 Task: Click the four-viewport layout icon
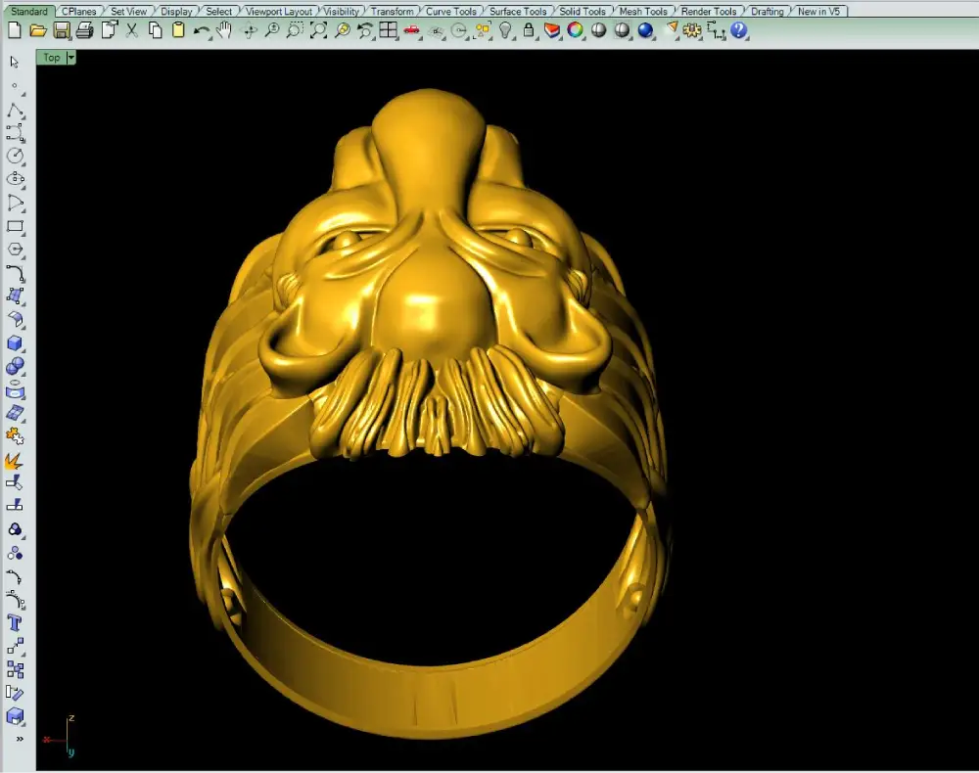[389, 30]
